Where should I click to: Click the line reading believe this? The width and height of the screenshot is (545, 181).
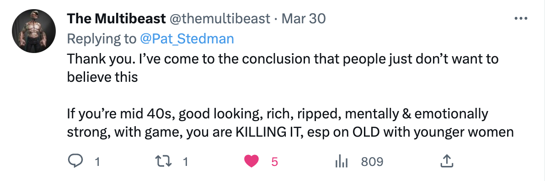click(102, 77)
